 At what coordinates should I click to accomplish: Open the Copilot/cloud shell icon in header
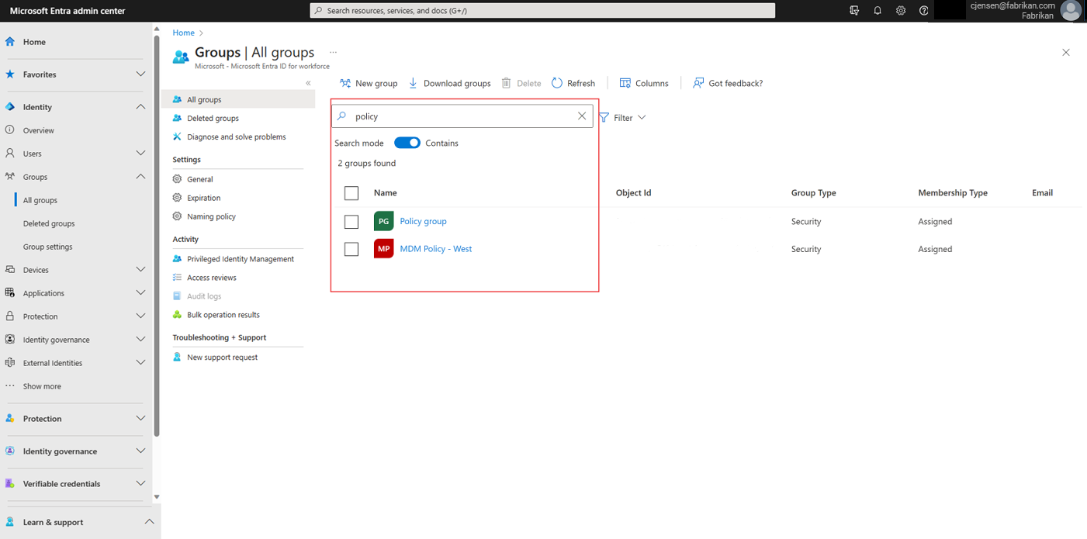[854, 11]
